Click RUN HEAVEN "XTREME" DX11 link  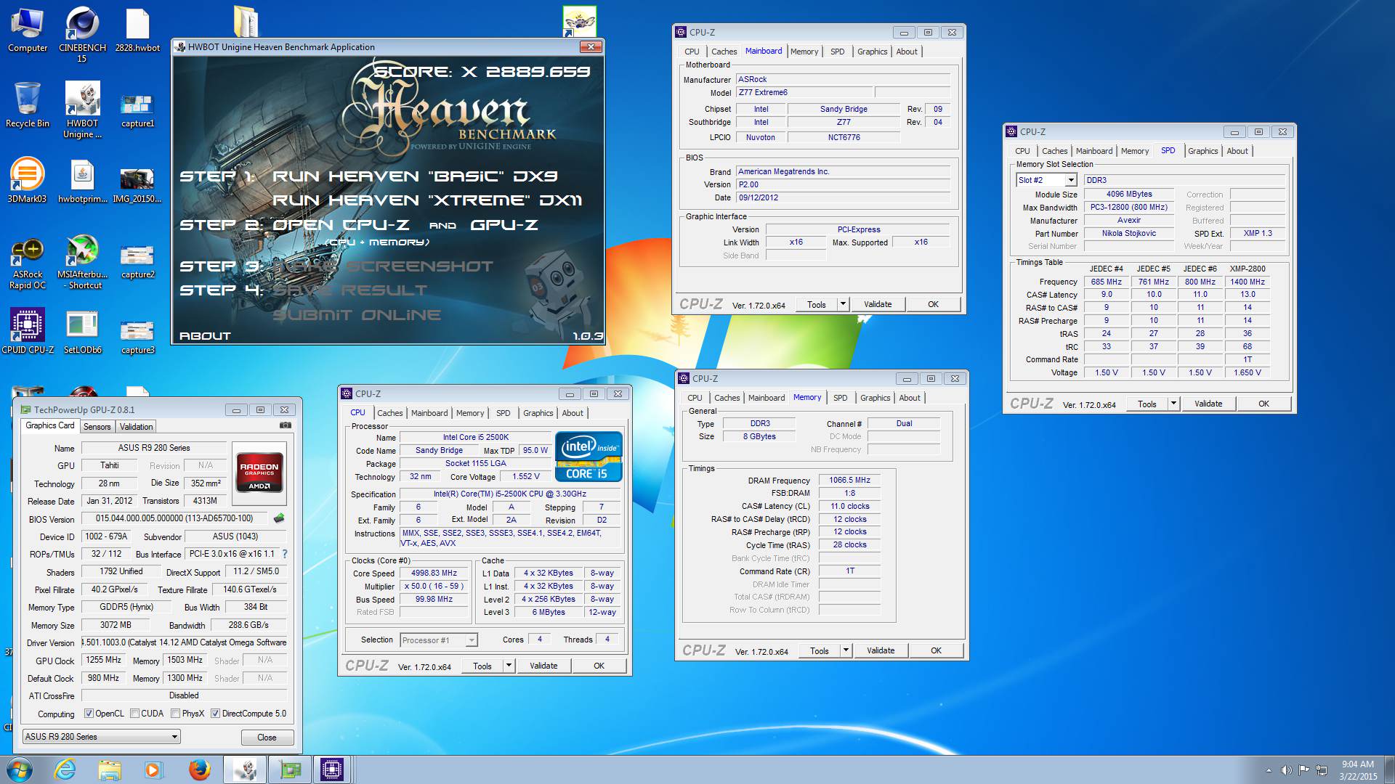[427, 200]
